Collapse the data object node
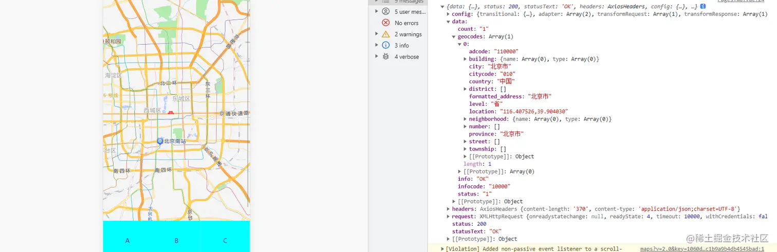This screenshot has width=777, height=252. (449, 22)
